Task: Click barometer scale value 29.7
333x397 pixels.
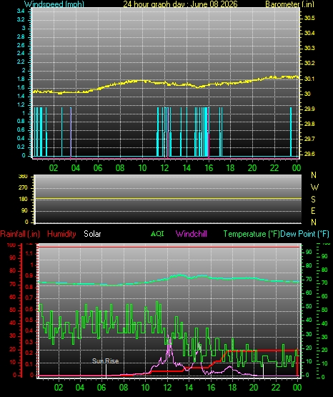Action: point(309,139)
